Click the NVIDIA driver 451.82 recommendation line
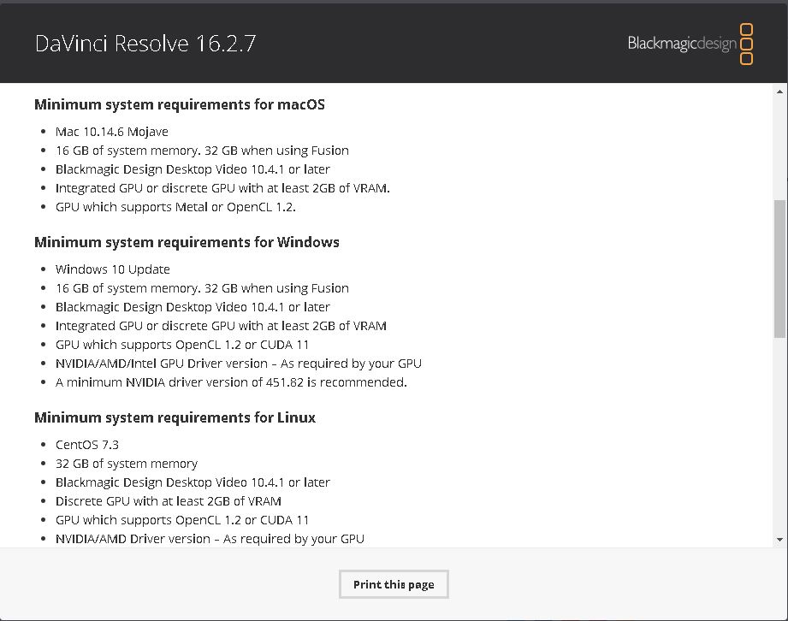 [231, 382]
